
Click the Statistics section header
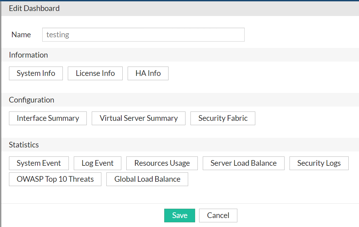coord(24,145)
